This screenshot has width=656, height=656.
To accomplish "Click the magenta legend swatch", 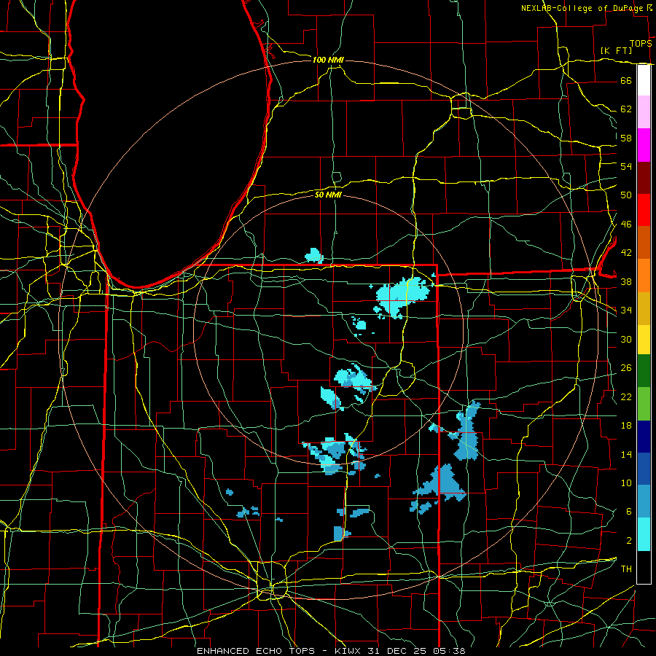I will (x=644, y=145).
